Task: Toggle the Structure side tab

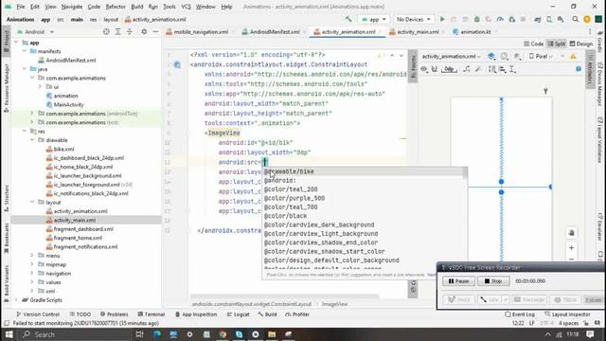Action: coord(6,198)
